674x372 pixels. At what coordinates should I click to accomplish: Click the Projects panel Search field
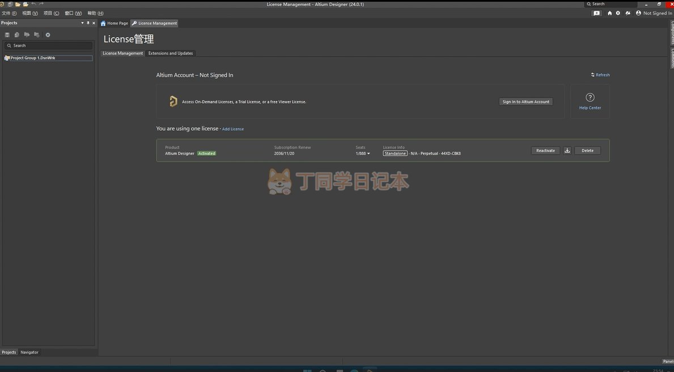[48, 45]
